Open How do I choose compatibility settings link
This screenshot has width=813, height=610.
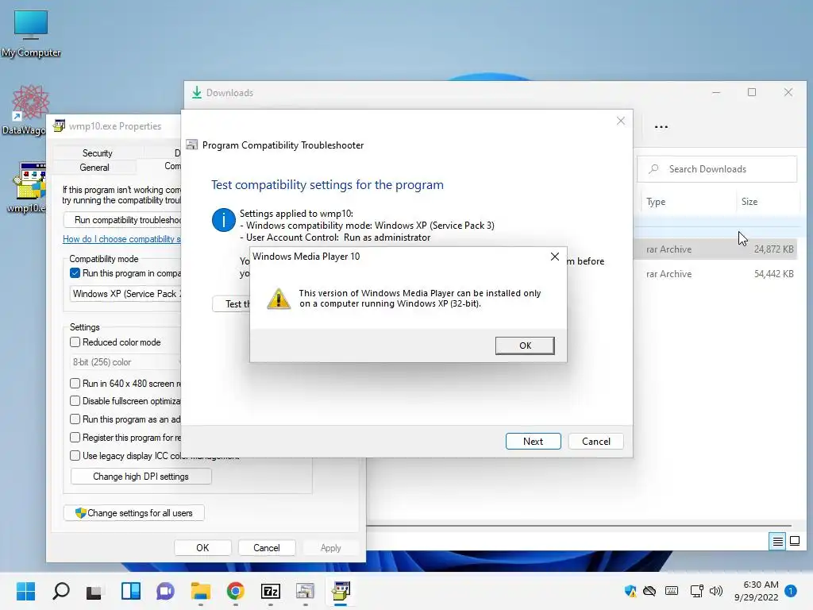[x=121, y=239]
